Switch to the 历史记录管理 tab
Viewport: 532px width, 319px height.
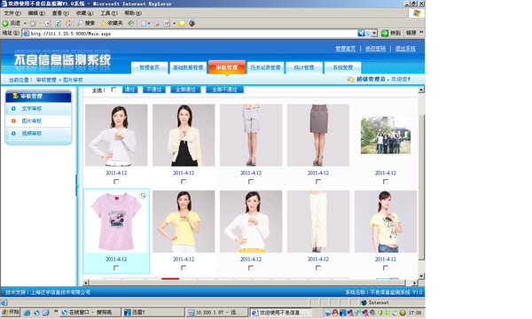tap(265, 67)
